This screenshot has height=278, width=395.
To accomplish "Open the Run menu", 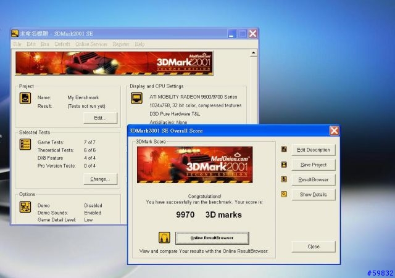I will pyautogui.click(x=45, y=44).
